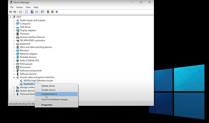209x123 pixels.
Task: Open the View menu
Action: [28, 7]
